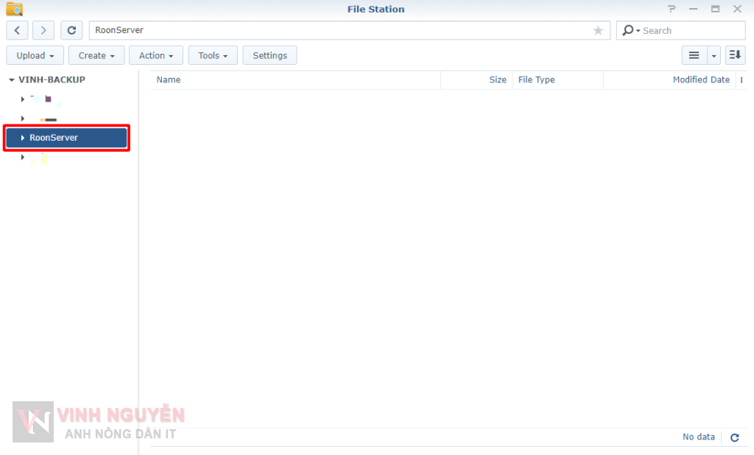This screenshot has width=754, height=455.
Task: Expand the RoonServer folder tree
Action: click(23, 138)
